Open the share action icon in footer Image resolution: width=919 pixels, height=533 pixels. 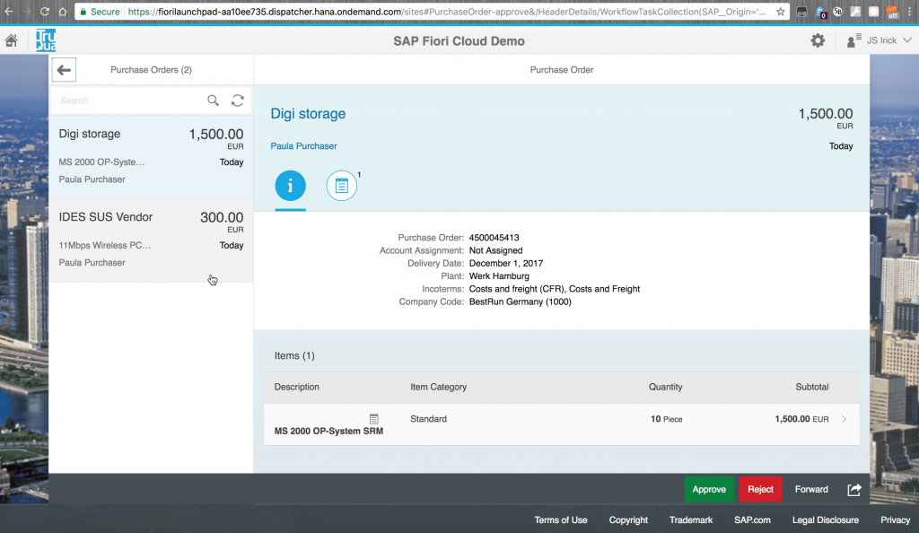pos(854,489)
